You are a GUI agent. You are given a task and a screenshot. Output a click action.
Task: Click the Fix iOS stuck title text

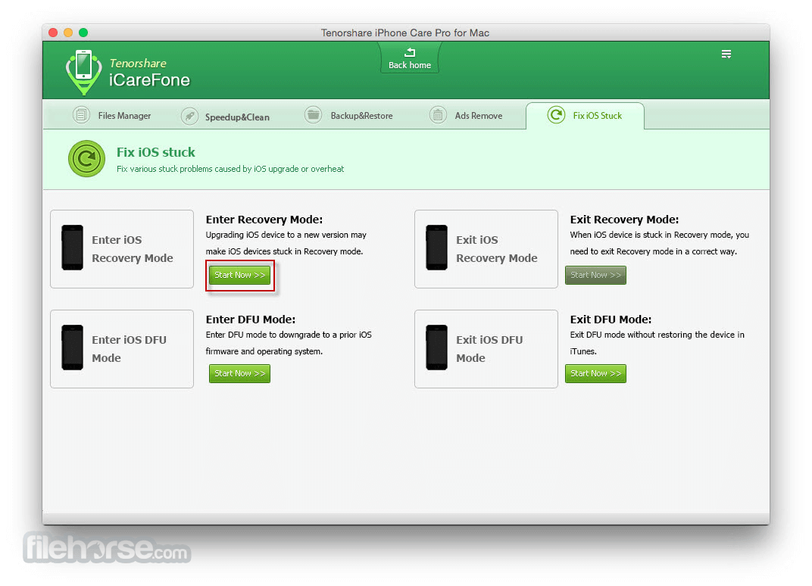click(155, 152)
